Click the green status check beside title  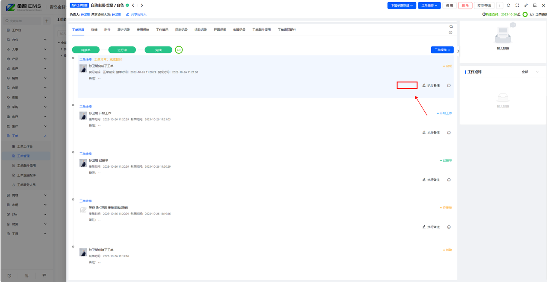pos(127,5)
